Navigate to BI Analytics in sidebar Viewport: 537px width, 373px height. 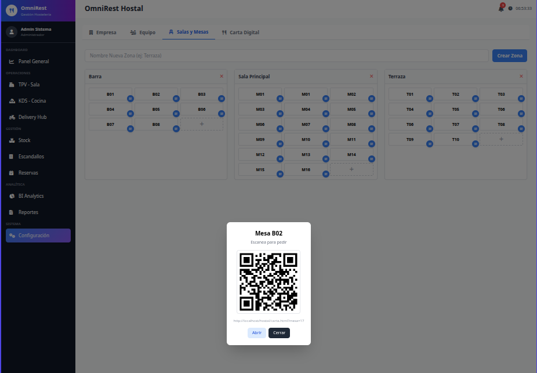31,196
